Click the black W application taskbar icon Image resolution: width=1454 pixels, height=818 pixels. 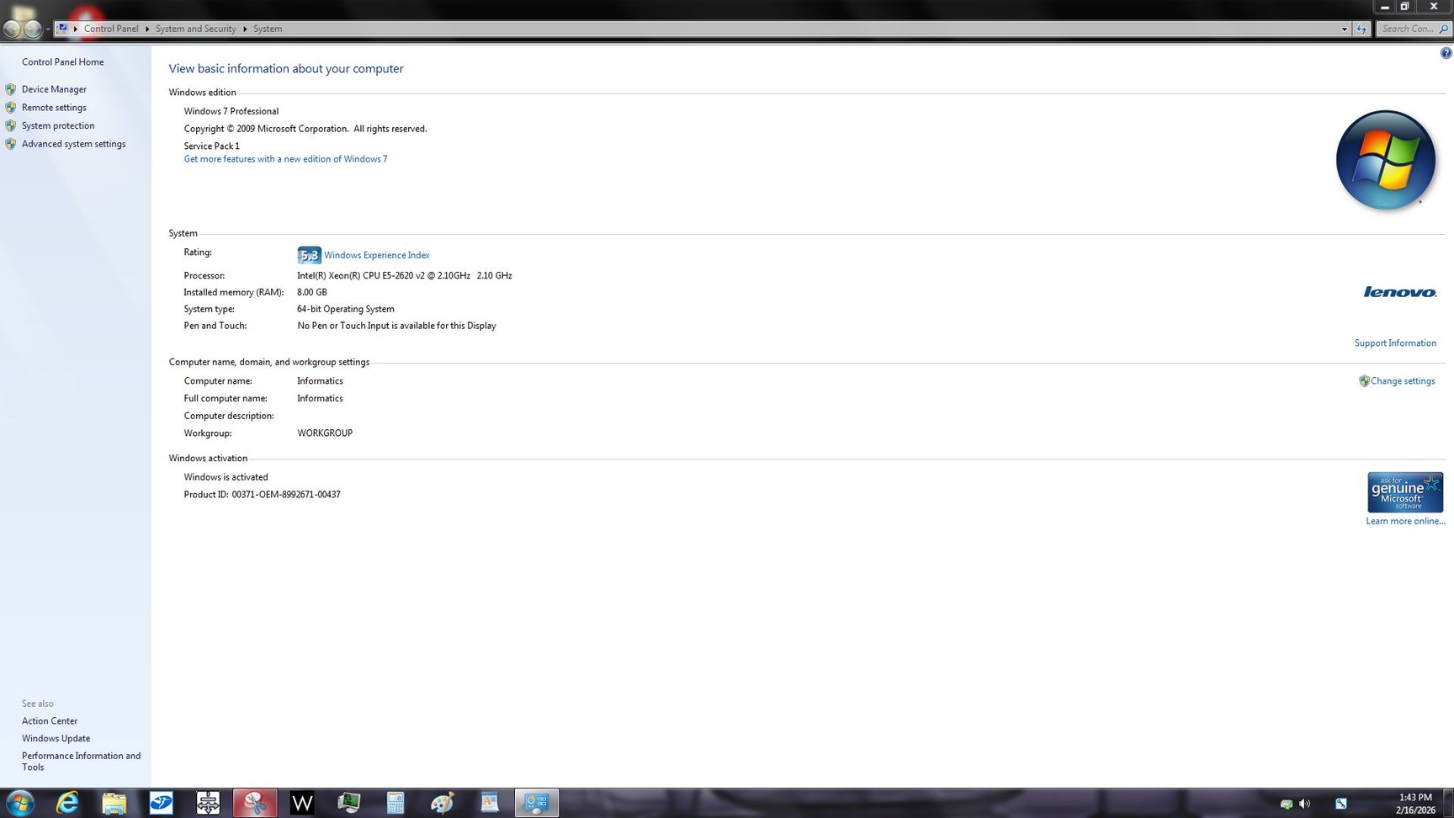(x=301, y=803)
